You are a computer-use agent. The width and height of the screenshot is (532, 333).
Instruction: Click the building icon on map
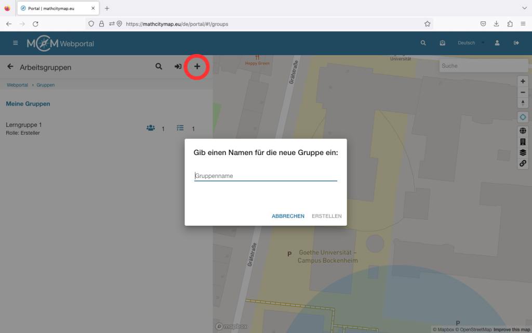[523, 142]
